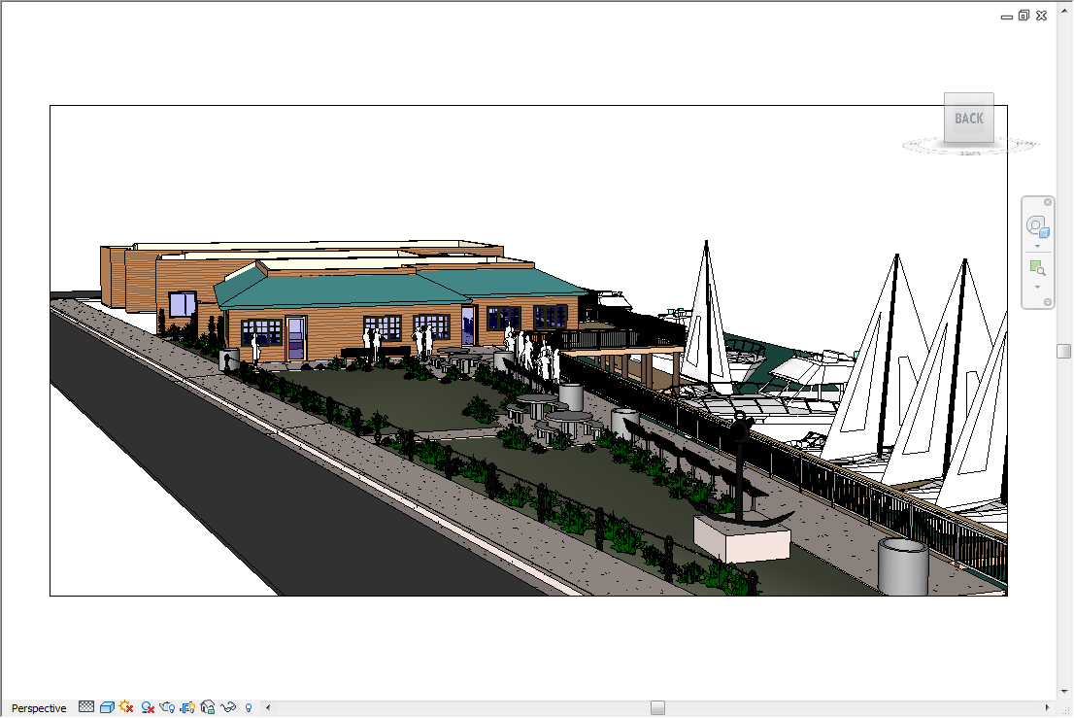Restore down the view window
This screenshot has width=1074, height=718.
1024,16
